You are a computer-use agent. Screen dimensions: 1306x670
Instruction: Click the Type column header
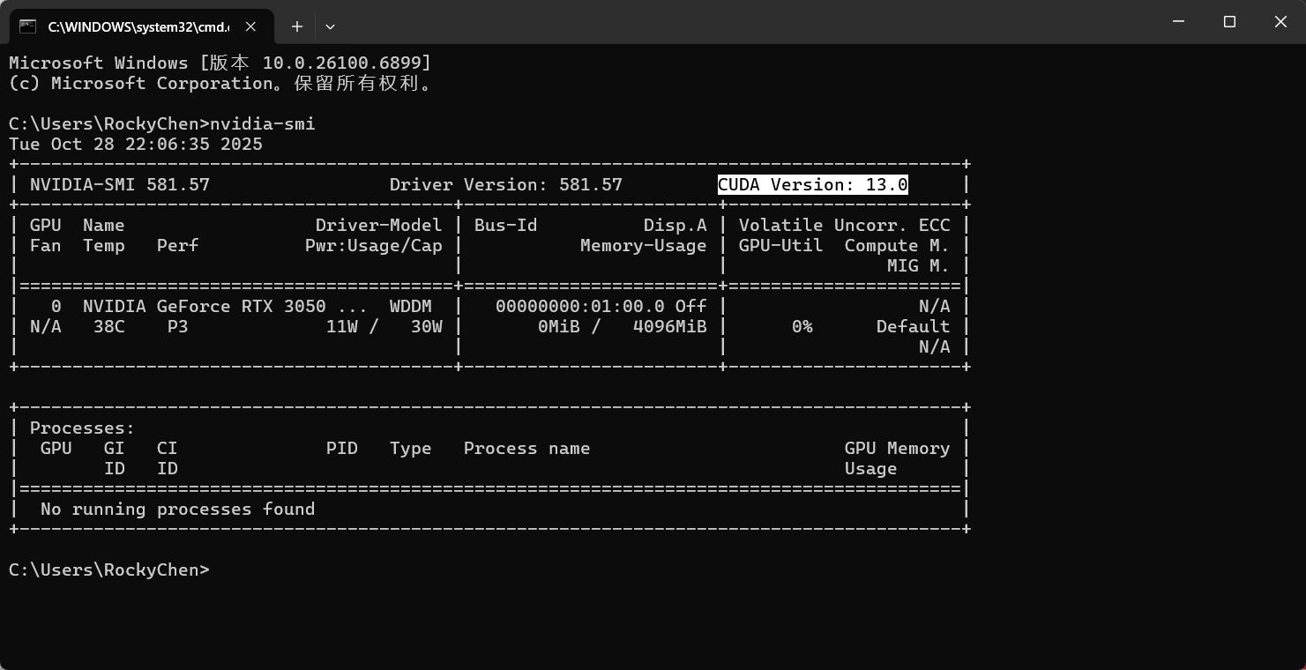[411, 449]
